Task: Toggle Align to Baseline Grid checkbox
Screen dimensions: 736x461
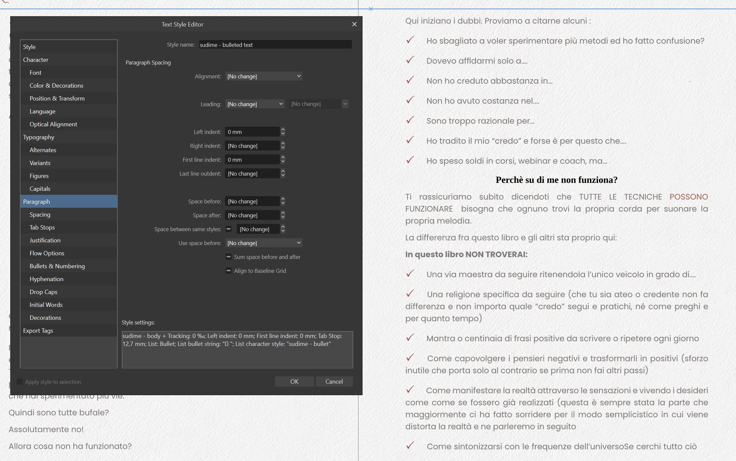Action: [x=229, y=271]
